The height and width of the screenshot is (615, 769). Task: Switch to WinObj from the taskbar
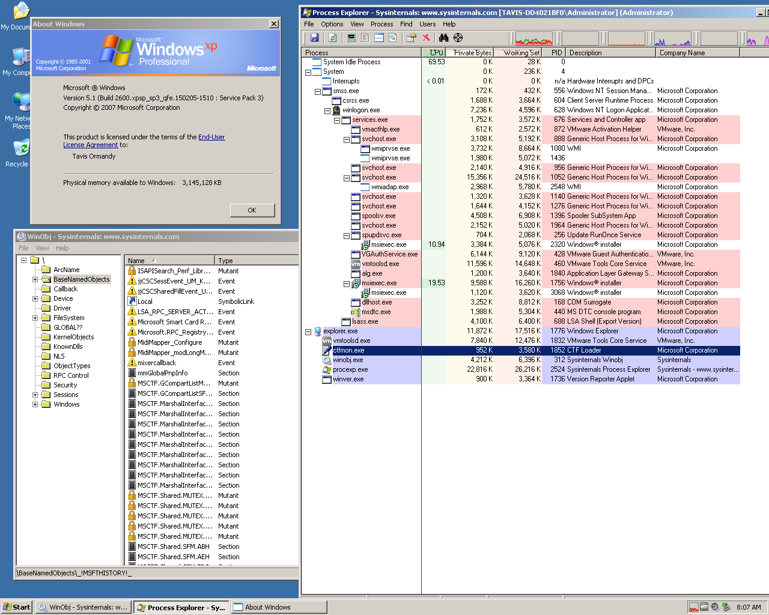(83, 607)
